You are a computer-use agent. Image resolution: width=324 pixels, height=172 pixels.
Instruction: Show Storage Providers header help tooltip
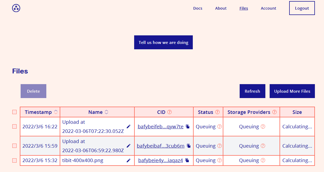[x=274, y=112]
